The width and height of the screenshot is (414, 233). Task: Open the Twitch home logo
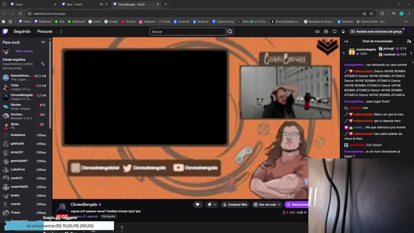[5, 31]
